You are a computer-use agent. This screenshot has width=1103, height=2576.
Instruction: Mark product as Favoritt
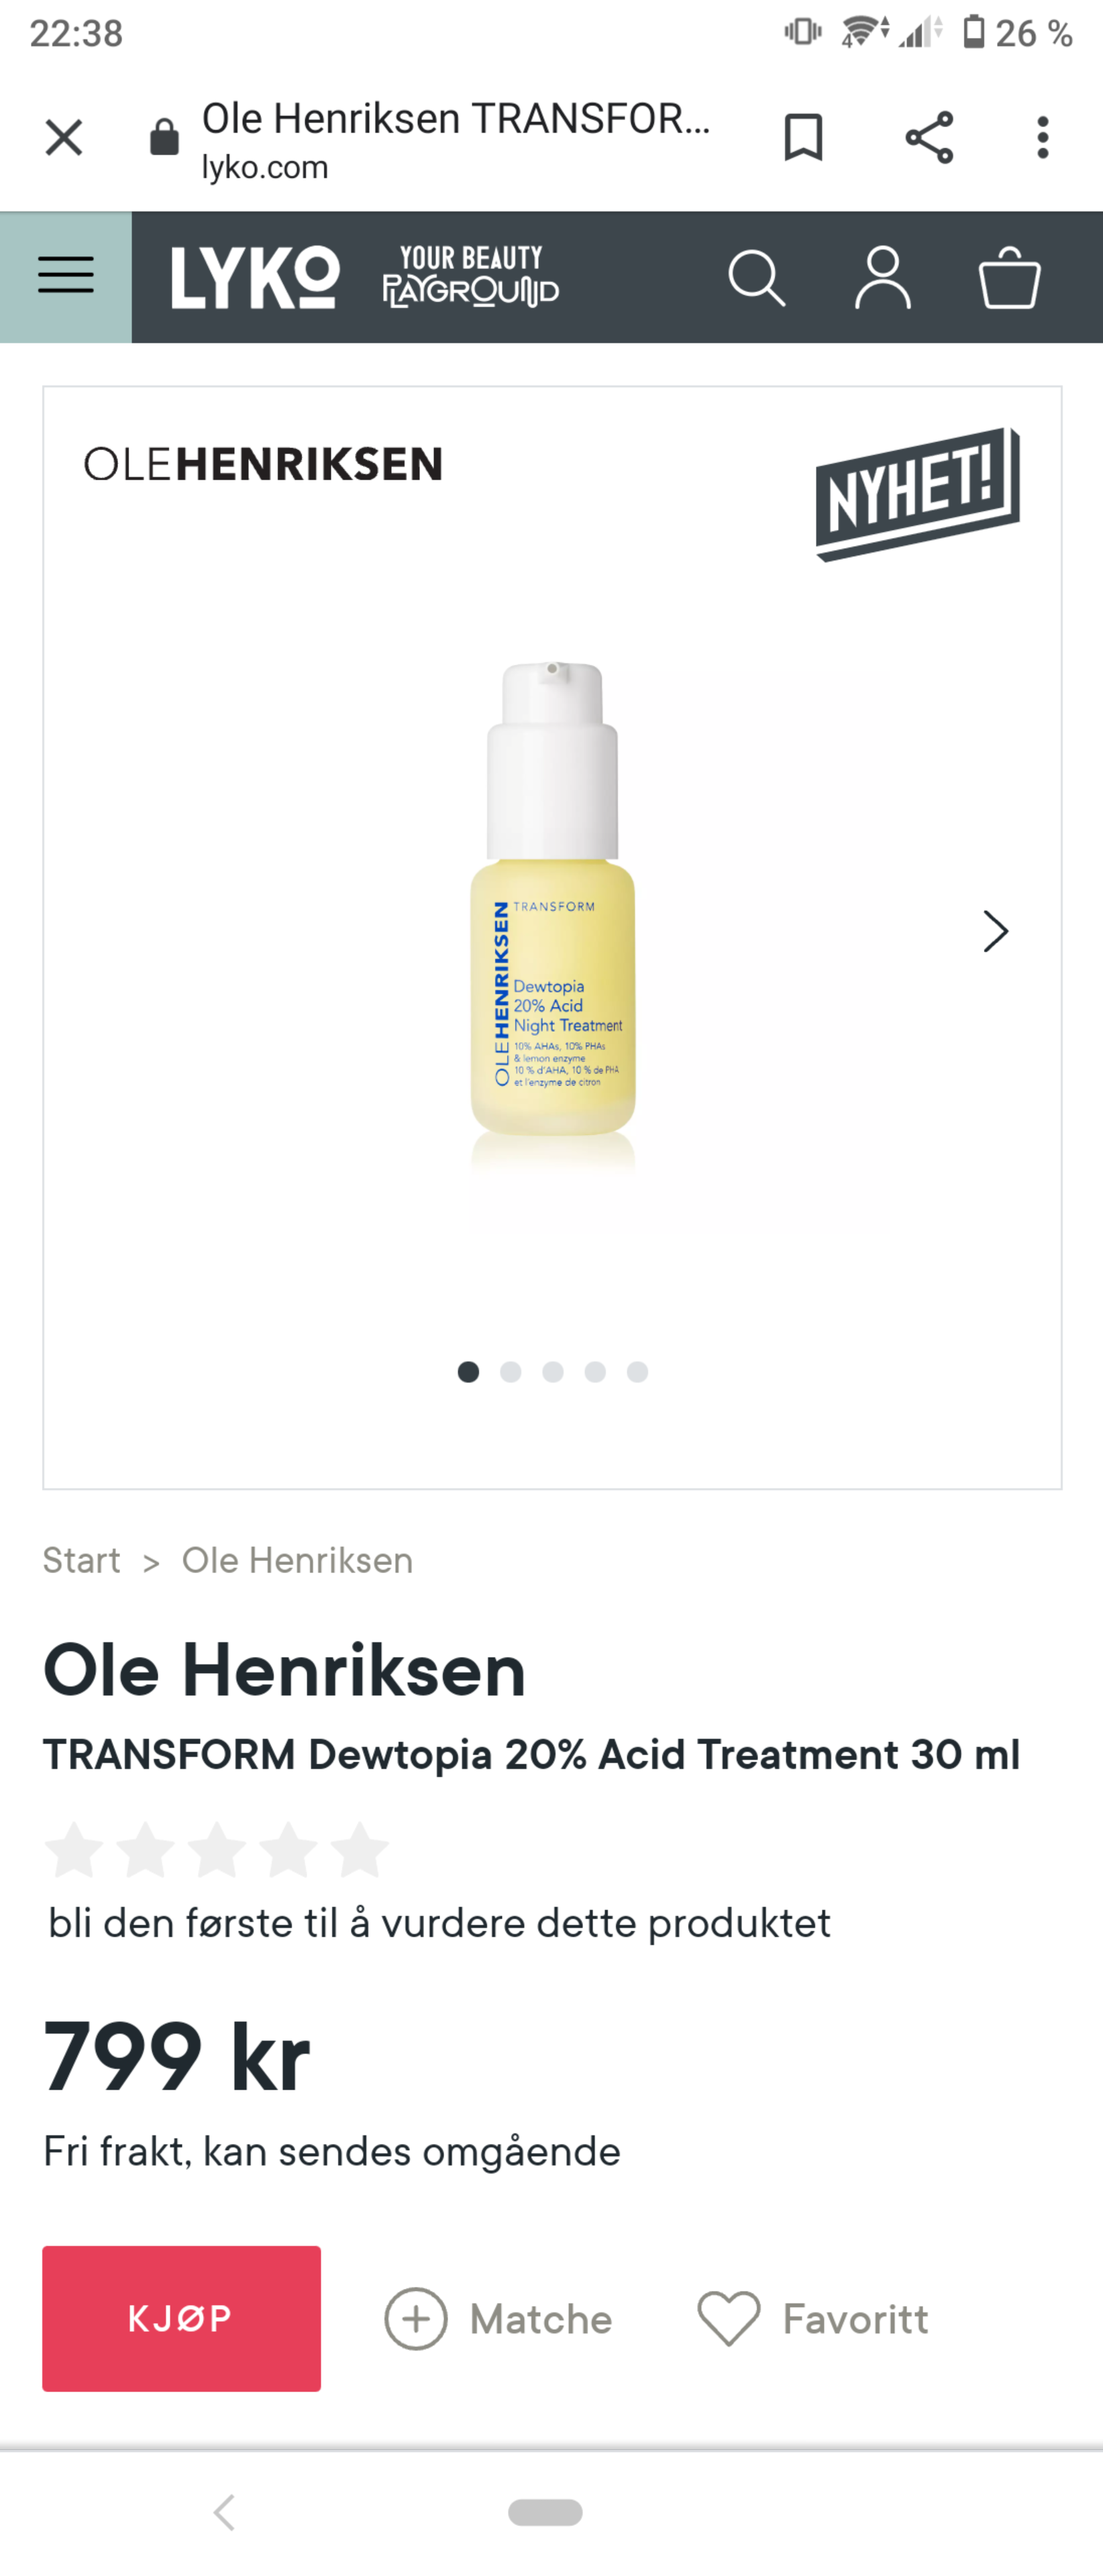pos(813,2319)
